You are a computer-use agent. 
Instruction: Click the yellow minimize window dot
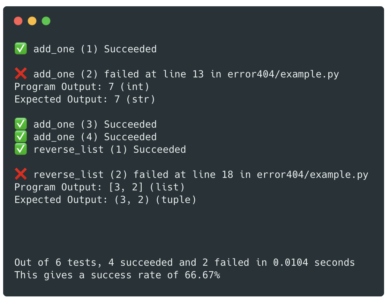(32, 21)
